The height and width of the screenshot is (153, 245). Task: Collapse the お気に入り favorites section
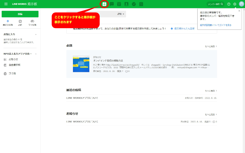point(36,34)
